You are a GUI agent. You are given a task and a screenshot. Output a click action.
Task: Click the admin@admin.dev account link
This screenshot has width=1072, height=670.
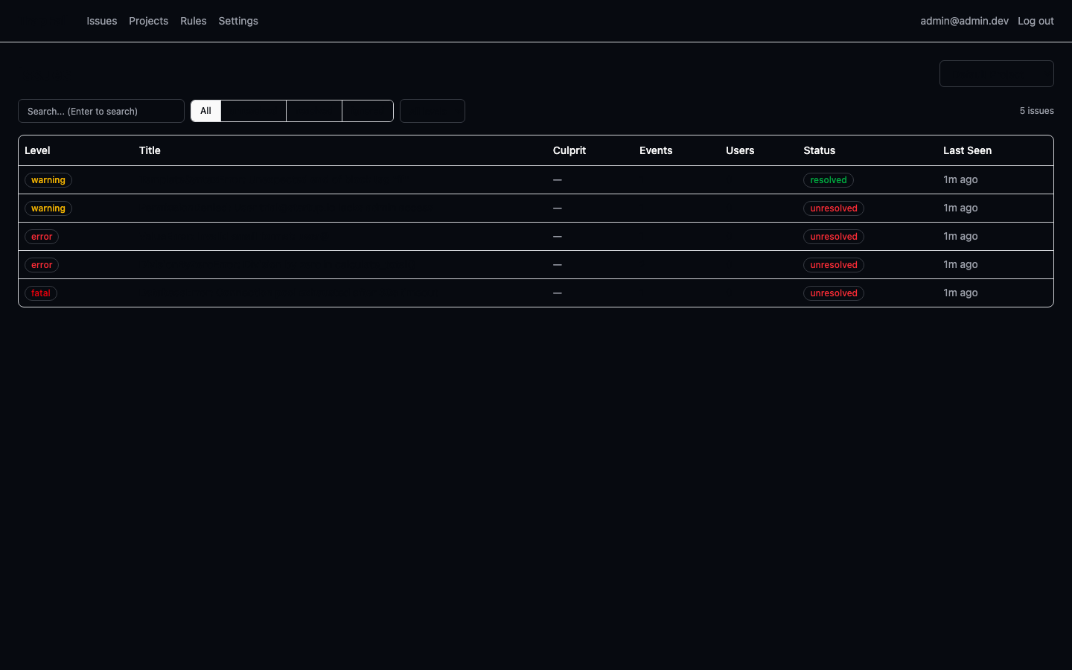(x=964, y=21)
